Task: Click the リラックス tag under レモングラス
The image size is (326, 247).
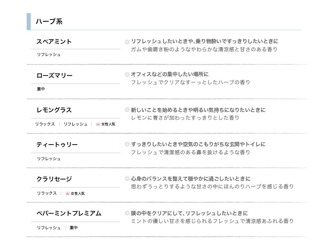Action: (x=45, y=124)
